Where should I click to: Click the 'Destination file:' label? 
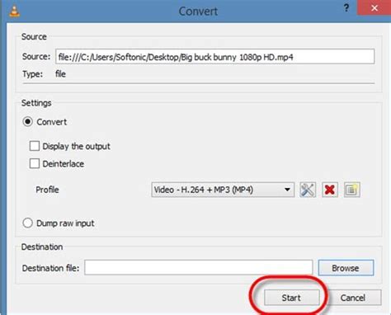click(50, 268)
